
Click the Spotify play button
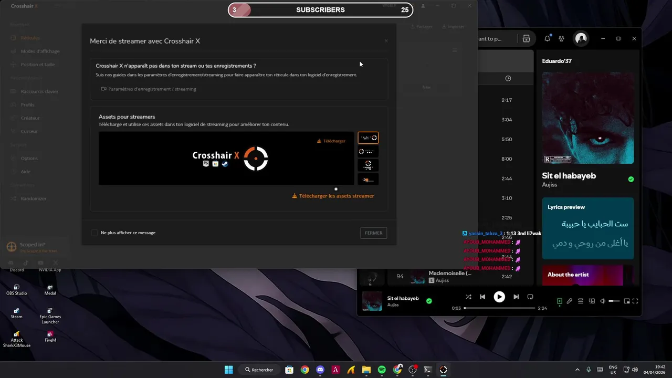(x=499, y=297)
